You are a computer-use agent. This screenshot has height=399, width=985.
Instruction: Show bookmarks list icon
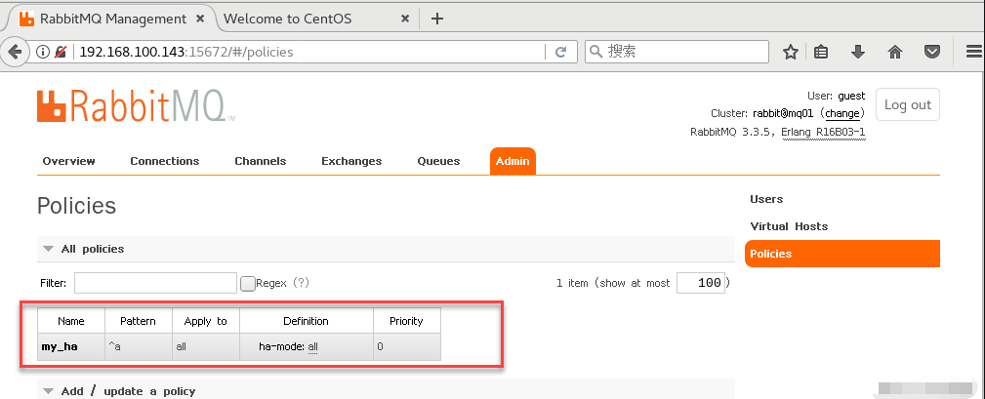(820, 52)
